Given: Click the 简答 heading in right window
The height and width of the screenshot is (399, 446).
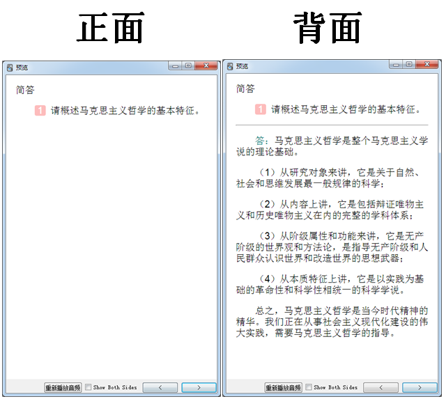Looking at the screenshot, I should [x=245, y=89].
